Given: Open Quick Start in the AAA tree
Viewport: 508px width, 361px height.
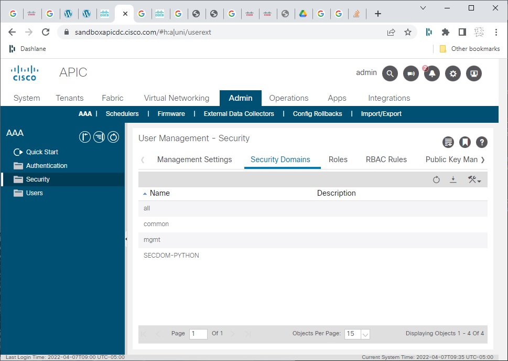Looking at the screenshot, I should click(x=42, y=152).
